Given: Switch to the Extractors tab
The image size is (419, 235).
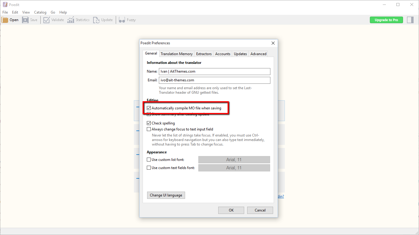Looking at the screenshot, I should click(x=204, y=54).
